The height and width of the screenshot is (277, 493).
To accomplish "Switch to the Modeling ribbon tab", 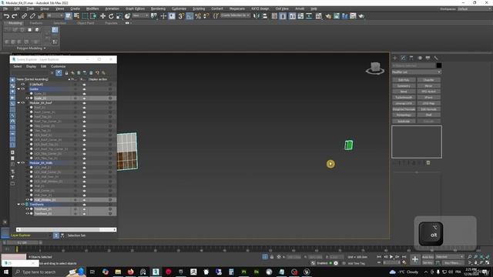I will 15,23.
